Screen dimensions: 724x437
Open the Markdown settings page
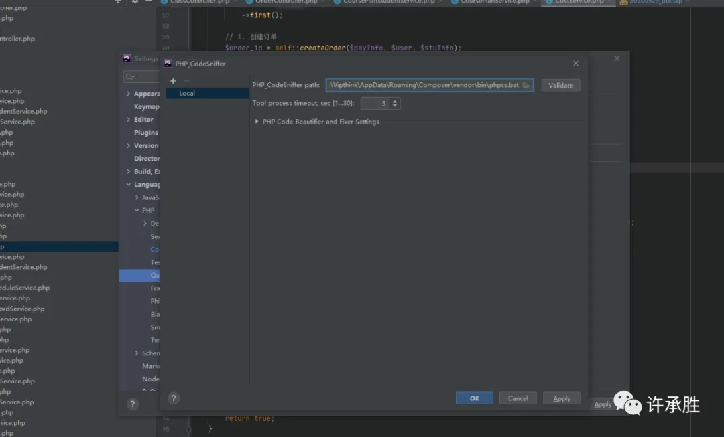point(151,366)
